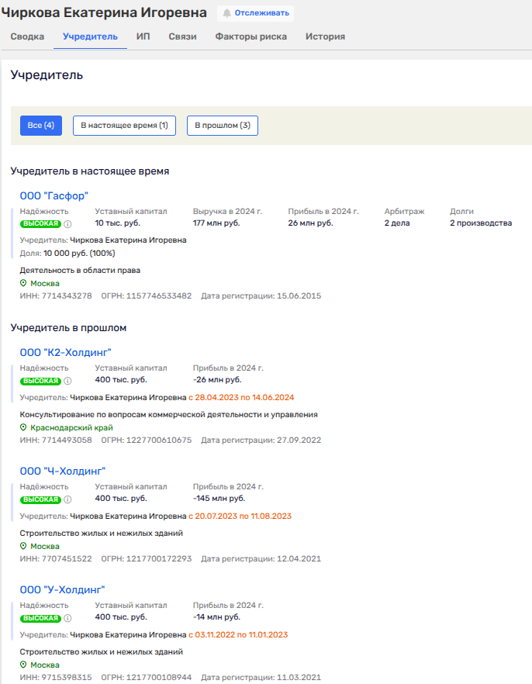
Task: Click the bell icon beside Отслеживать
Action: click(226, 13)
